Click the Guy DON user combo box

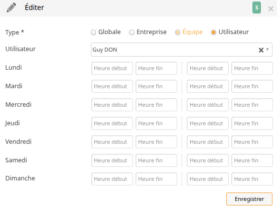pos(182,50)
